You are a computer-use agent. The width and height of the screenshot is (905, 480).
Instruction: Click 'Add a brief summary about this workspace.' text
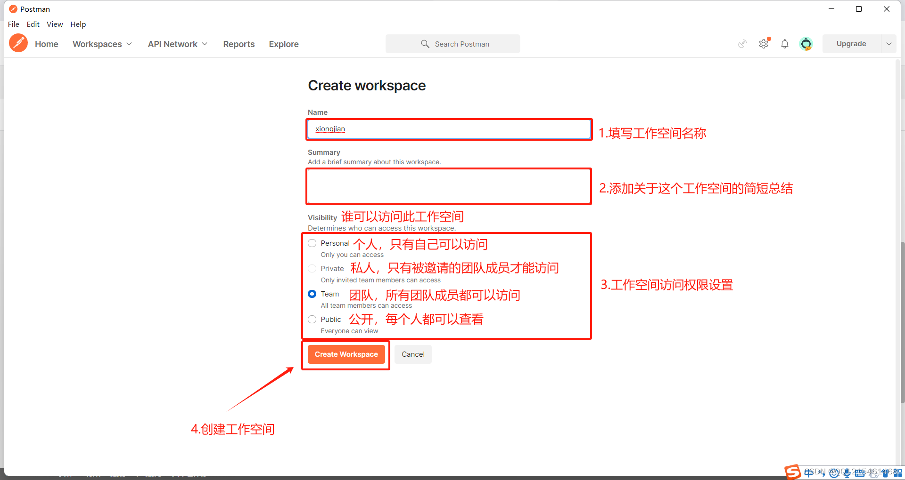coord(374,162)
